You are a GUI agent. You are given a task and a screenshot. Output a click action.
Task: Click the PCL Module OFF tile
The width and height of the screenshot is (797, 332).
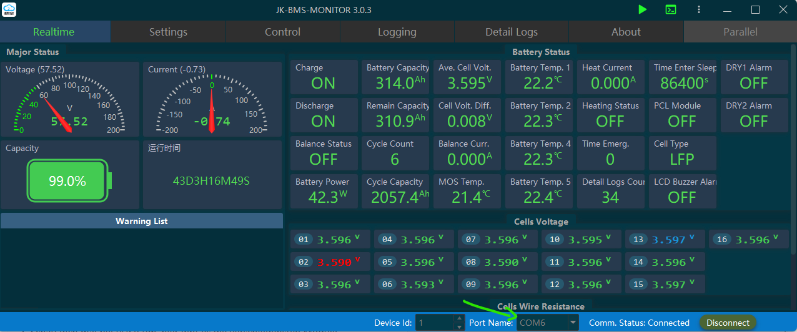tap(683, 115)
